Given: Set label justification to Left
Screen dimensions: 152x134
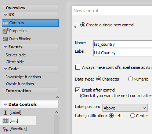Looking at the screenshot, I should tap(111, 116).
